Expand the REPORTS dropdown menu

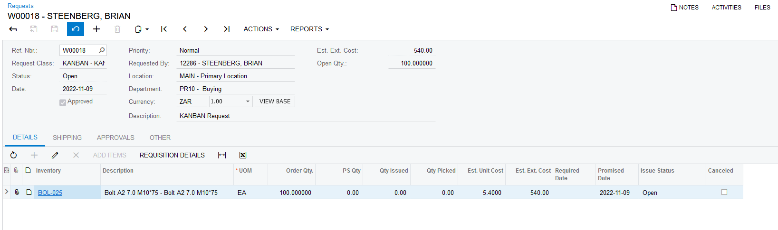tap(309, 29)
